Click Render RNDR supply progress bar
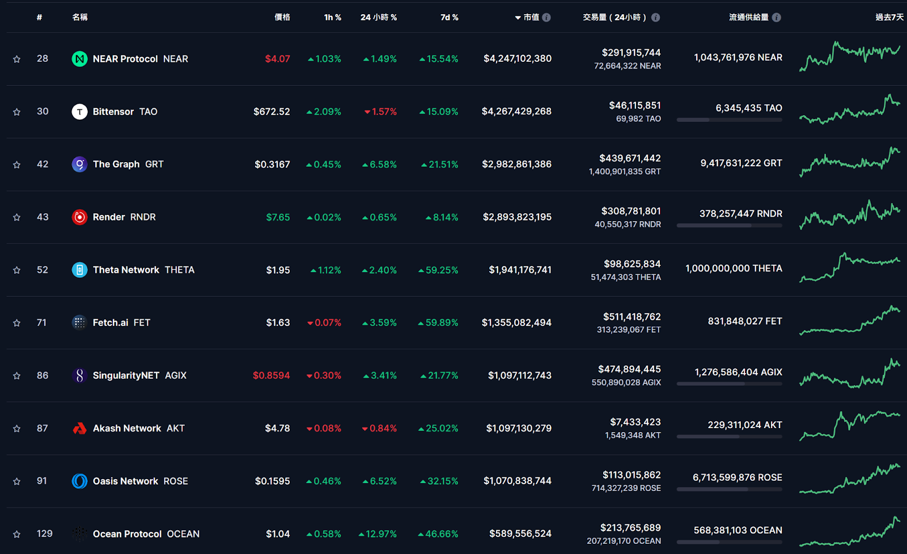907x554 pixels. click(x=730, y=226)
